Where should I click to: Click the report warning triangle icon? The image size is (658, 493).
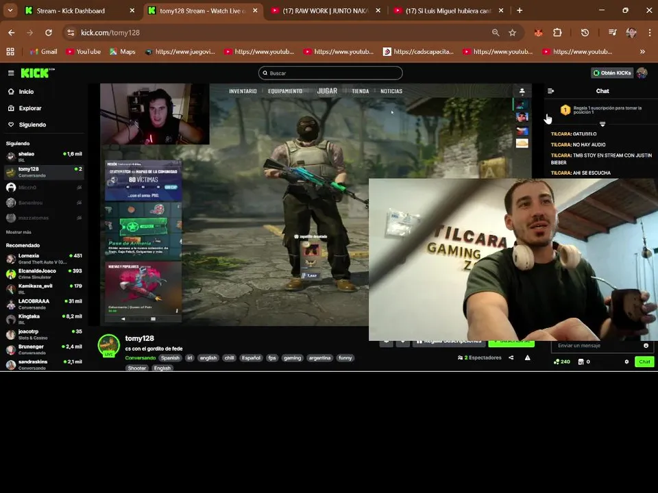point(528,357)
